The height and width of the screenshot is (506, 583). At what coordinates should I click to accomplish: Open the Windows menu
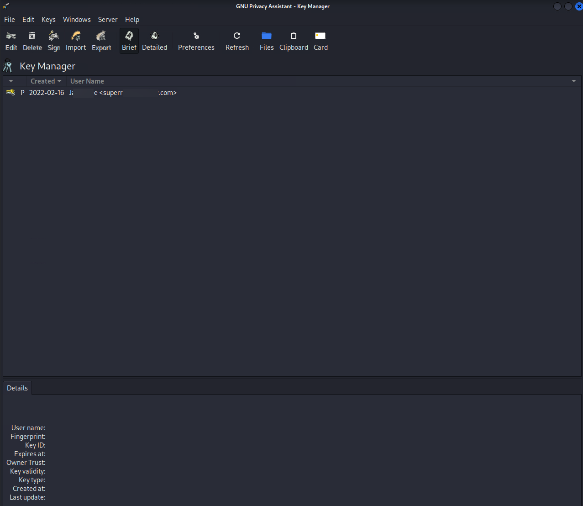77,20
